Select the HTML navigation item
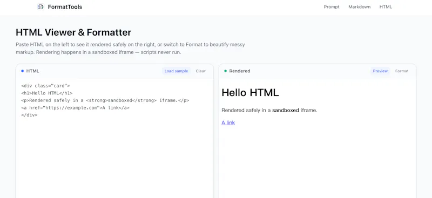The width and height of the screenshot is (432, 198). (x=386, y=7)
